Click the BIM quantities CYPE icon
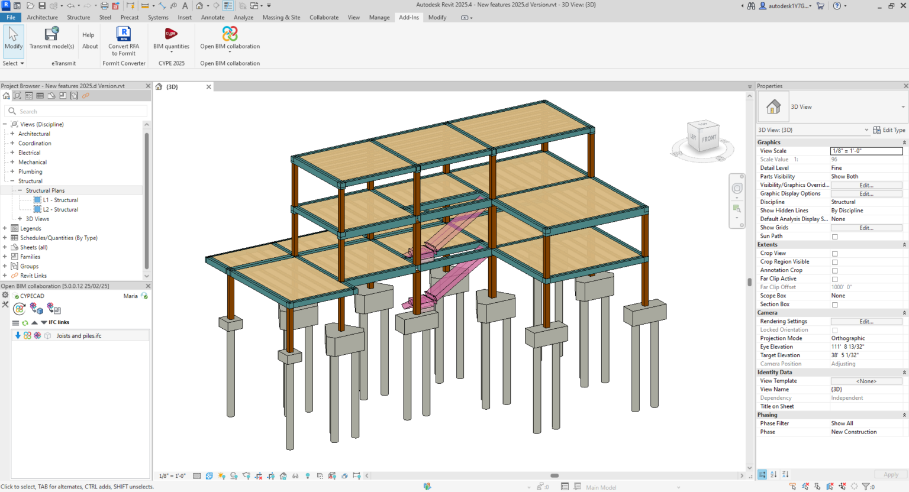909x492 pixels. point(171,34)
